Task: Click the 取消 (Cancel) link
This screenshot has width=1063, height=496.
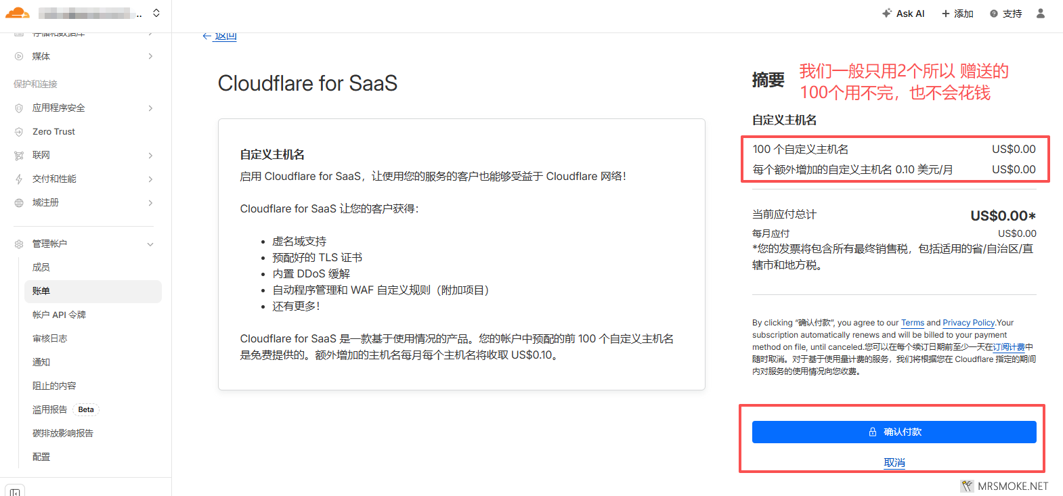Action: [894, 463]
